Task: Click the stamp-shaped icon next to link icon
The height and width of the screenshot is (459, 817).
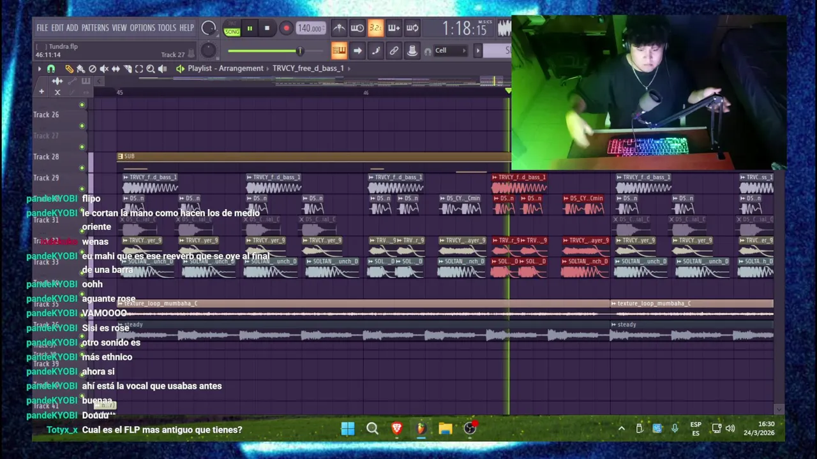Action: coord(412,50)
